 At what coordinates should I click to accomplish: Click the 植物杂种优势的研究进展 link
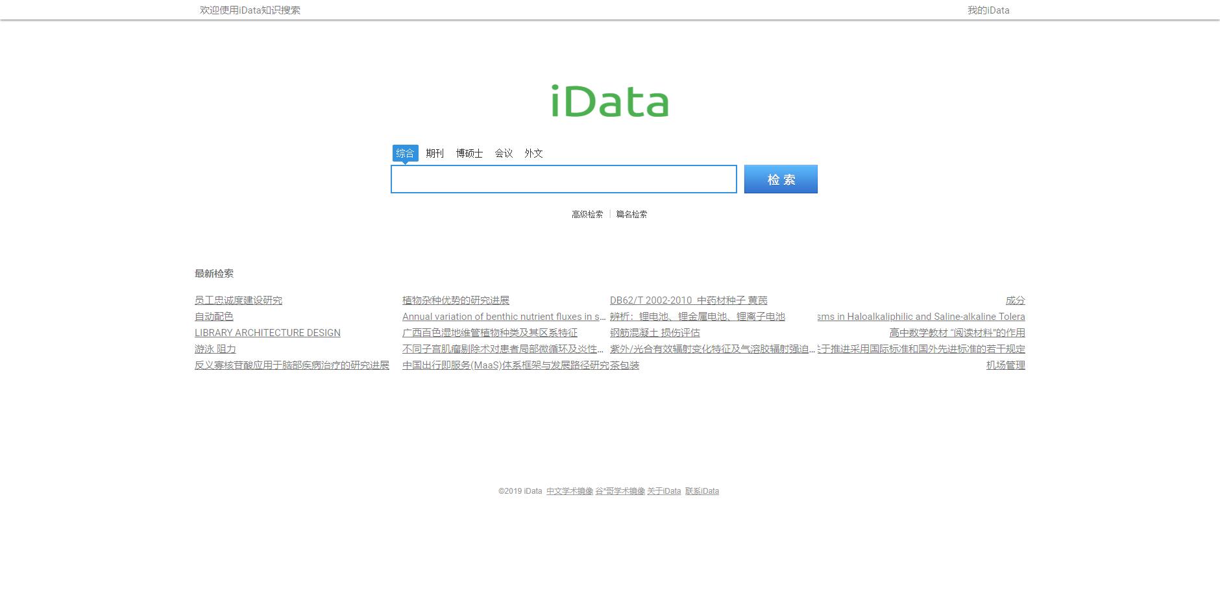[456, 300]
